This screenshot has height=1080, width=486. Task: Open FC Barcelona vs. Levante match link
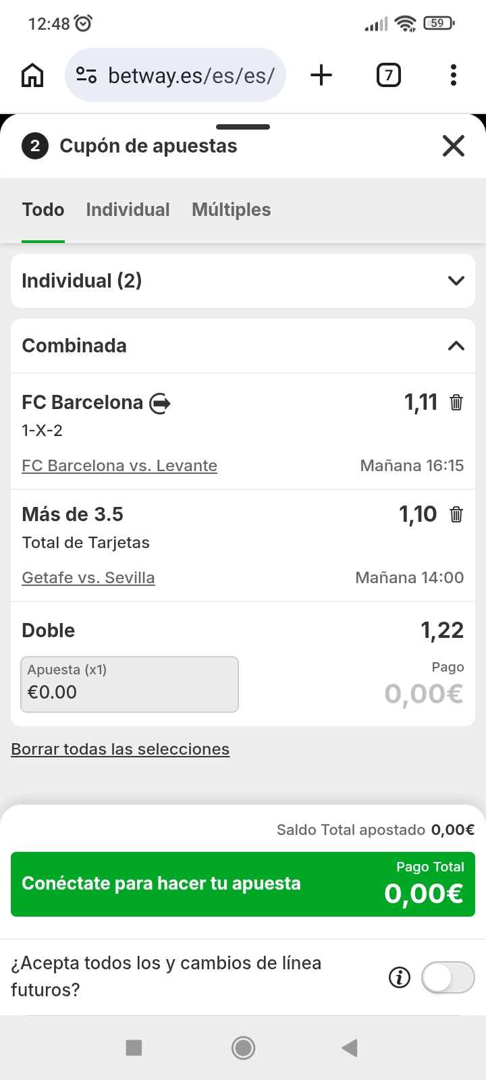[119, 466]
